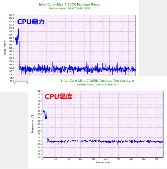The height and width of the screenshot is (169, 167).
Task: Click the 122.0 value on the temperature axis
Action: click(x=39, y=91)
